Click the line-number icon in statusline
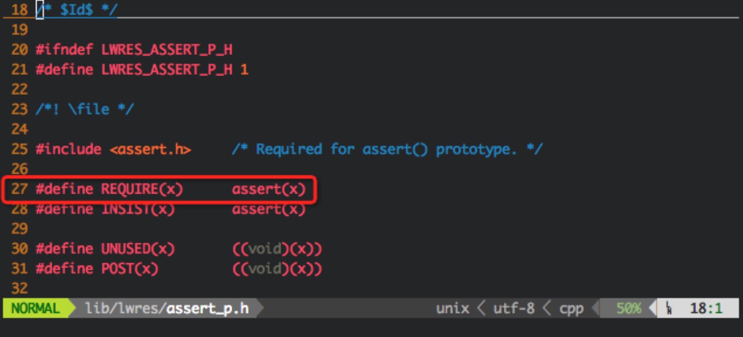Screen dimensions: 743x337 [669, 309]
